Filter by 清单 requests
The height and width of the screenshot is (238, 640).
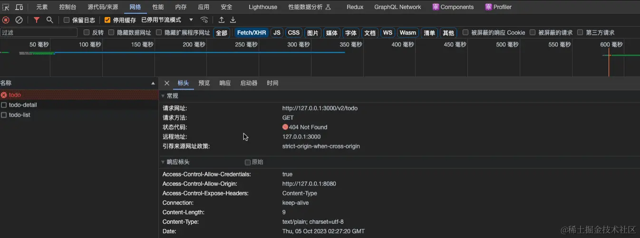coord(429,33)
